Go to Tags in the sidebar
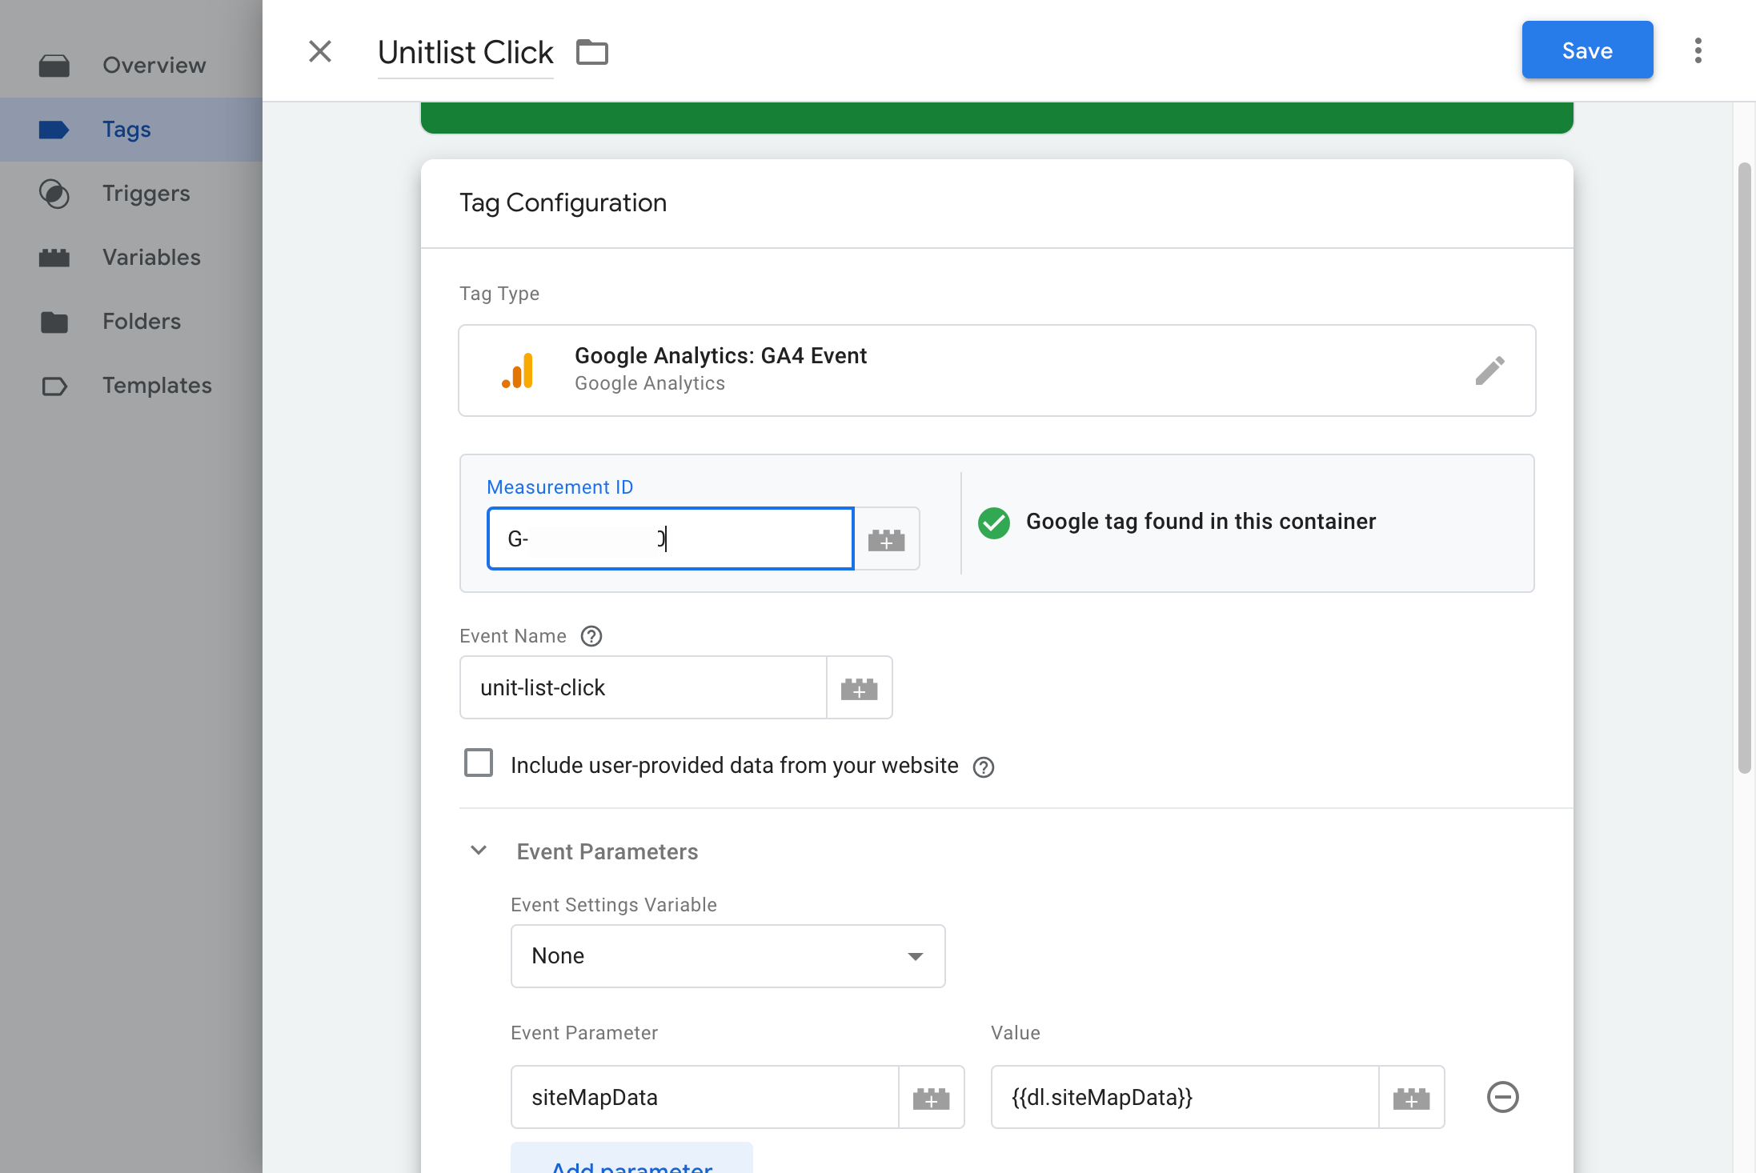 pos(131,130)
